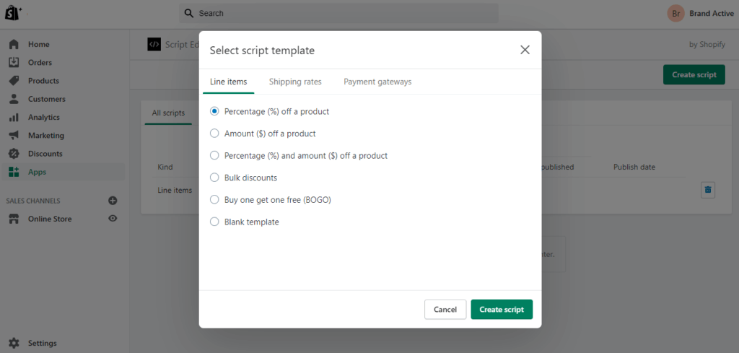Image resolution: width=739 pixels, height=353 pixels.
Task: Add a sales channel with plus icon
Action: coord(113,201)
